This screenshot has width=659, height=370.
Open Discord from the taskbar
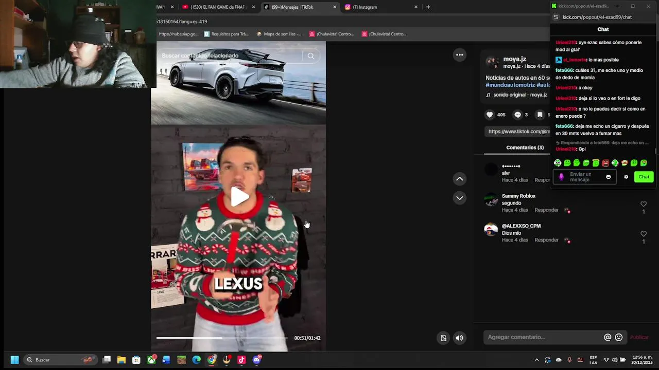[256, 360]
